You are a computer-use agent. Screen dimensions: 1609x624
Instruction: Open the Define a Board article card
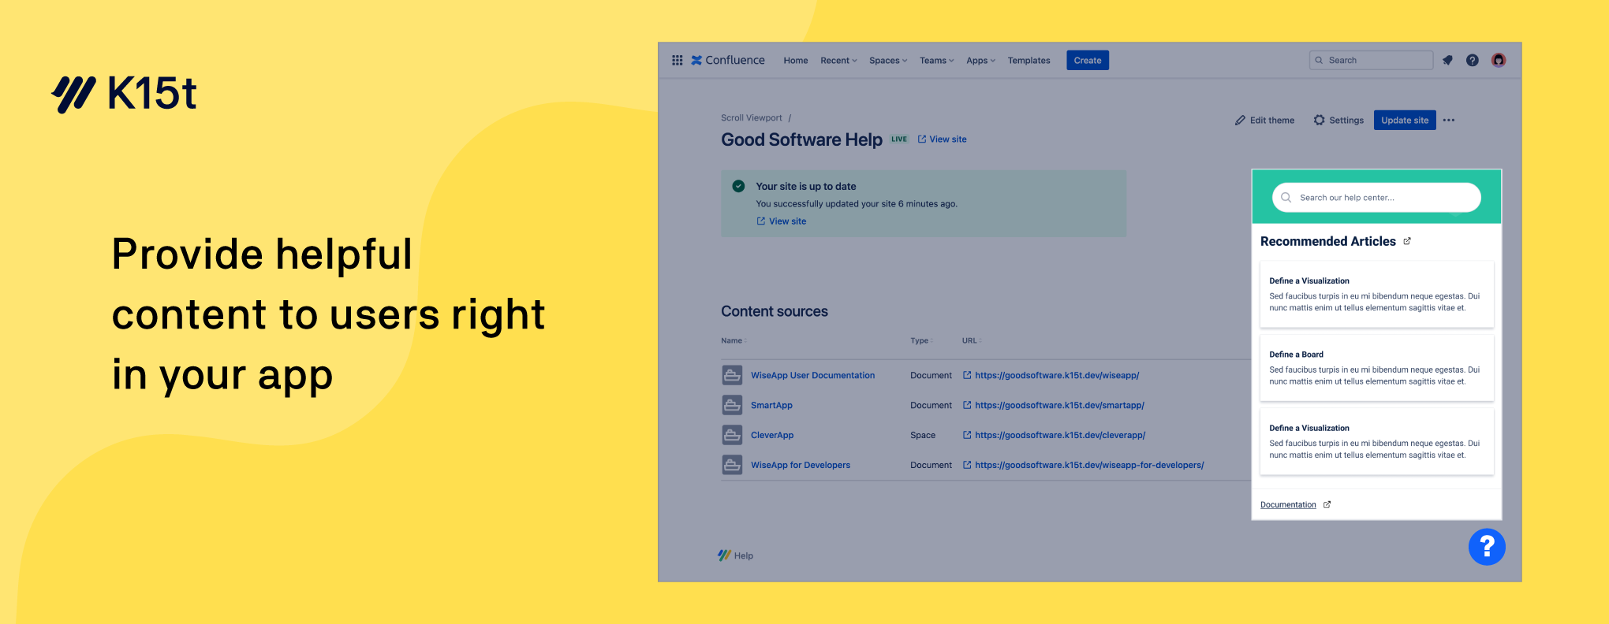pyautogui.click(x=1376, y=368)
